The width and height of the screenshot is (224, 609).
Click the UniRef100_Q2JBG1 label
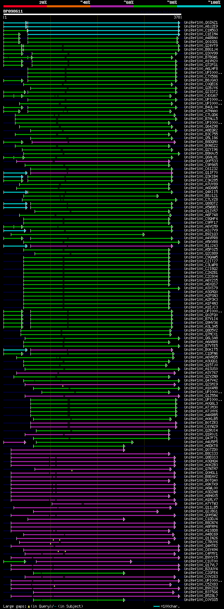click(x=201, y=511)
